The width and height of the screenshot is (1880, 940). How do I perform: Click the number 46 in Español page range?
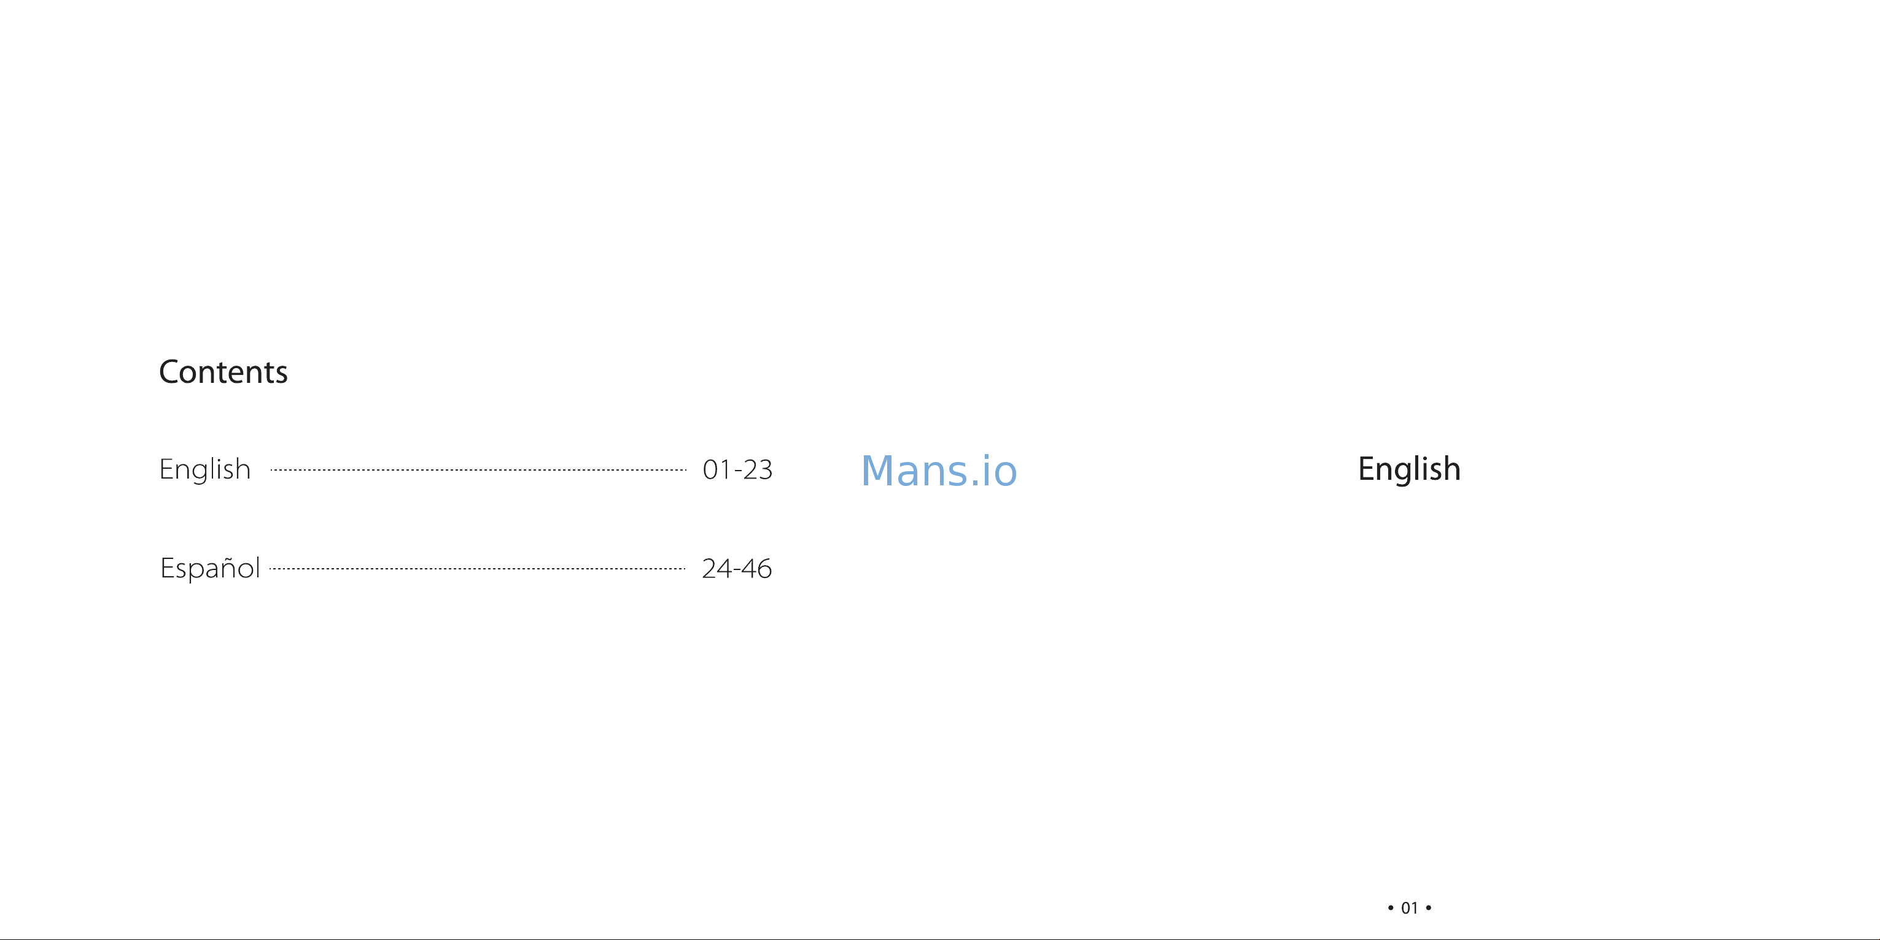(757, 569)
